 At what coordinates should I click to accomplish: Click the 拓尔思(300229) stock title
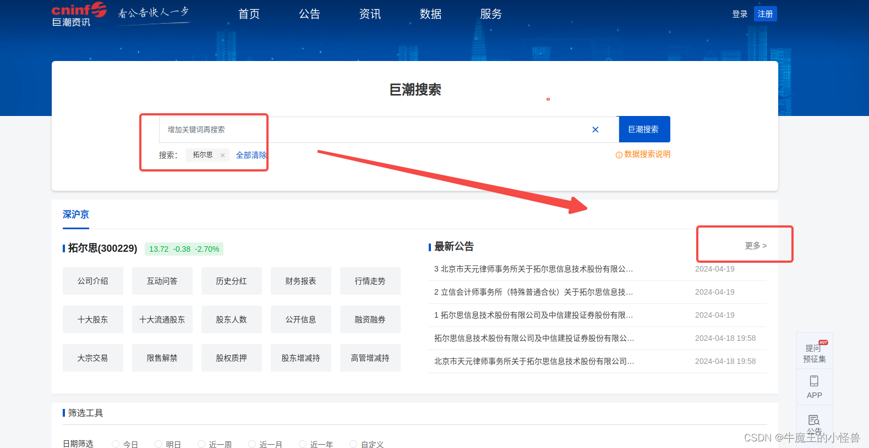click(x=103, y=248)
